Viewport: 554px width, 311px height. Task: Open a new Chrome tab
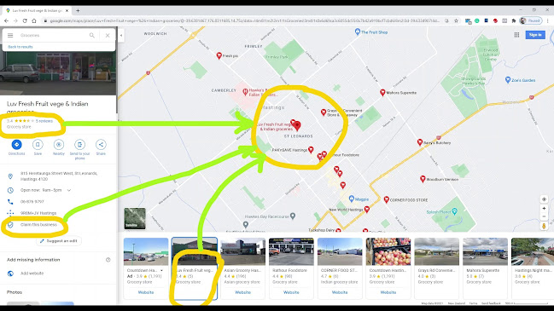(78, 10)
